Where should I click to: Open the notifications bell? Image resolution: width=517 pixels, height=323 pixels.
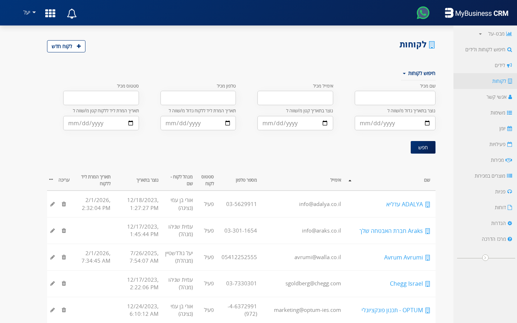pyautogui.click(x=71, y=13)
